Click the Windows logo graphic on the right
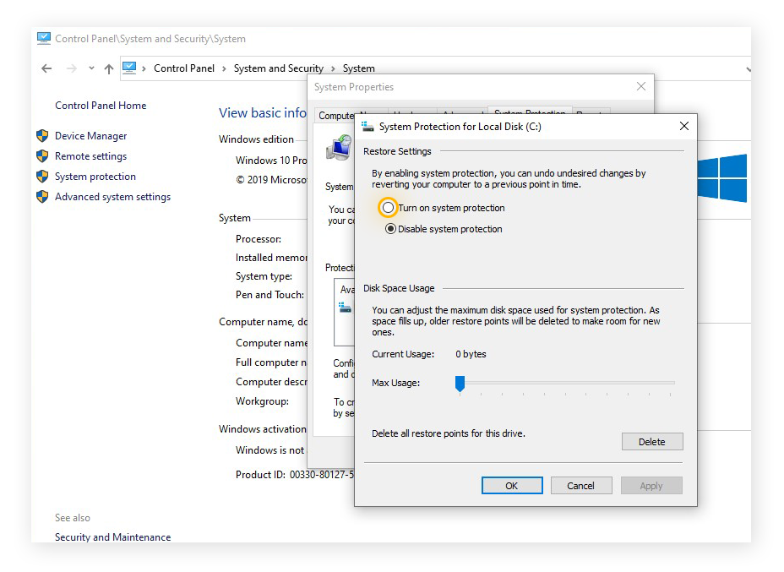This screenshot has height=572, width=784. 722,176
